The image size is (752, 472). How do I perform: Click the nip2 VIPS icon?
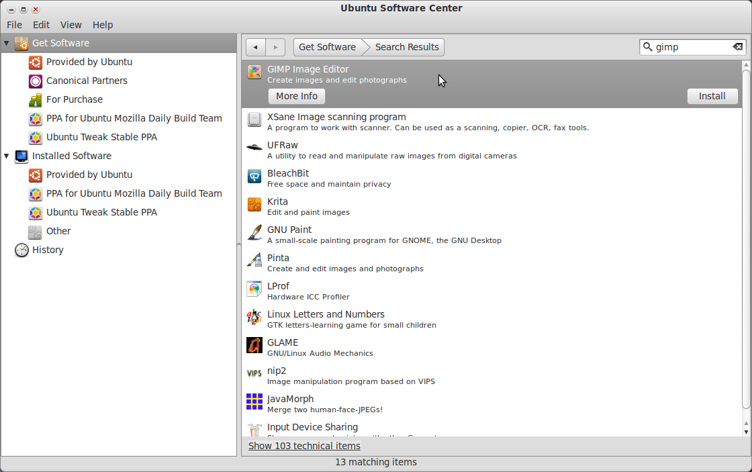pyautogui.click(x=254, y=374)
